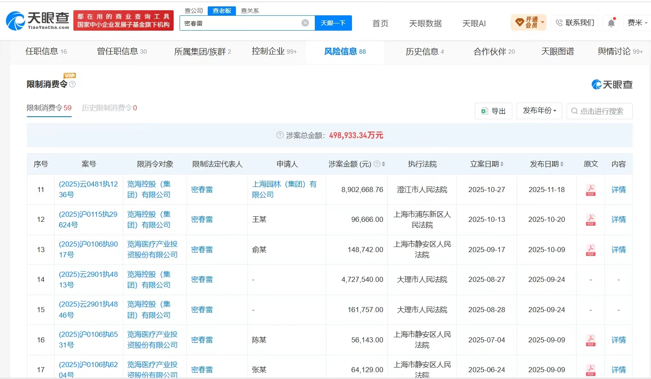Screen dimensions: 651x379
Task: Open PDF original for row 13
Action: (590, 250)
